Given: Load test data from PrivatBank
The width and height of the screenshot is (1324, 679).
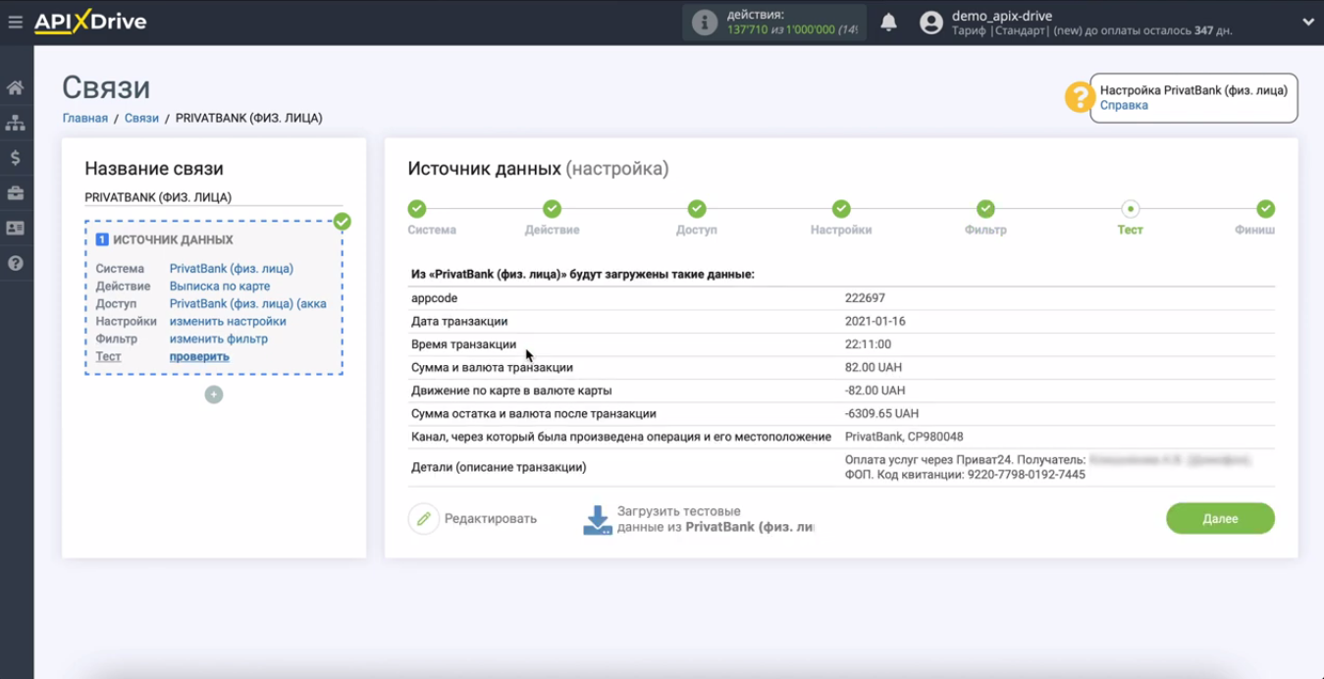Looking at the screenshot, I should click(x=699, y=519).
